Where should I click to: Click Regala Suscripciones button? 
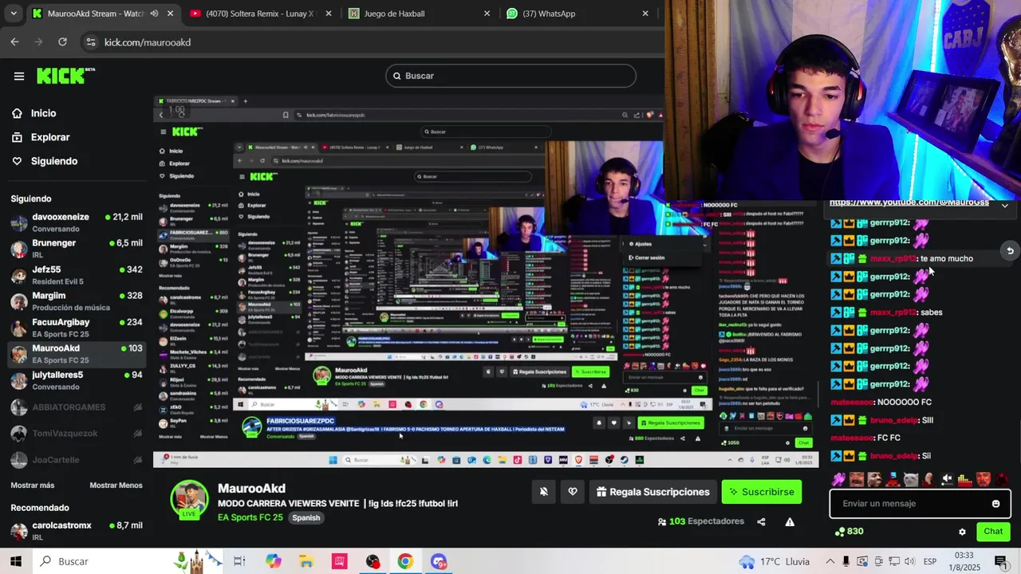point(652,492)
